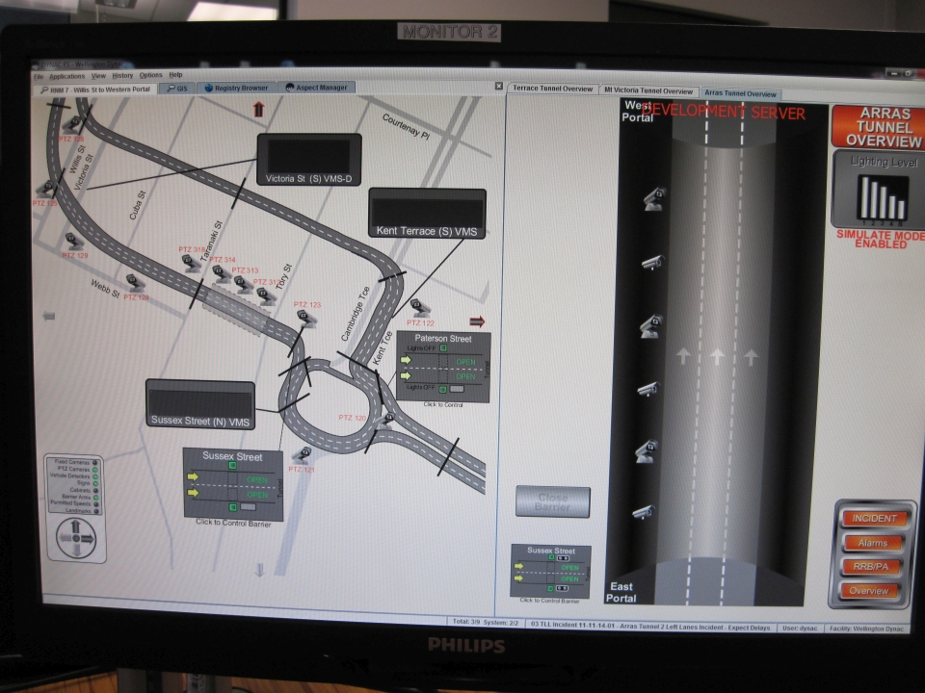Image resolution: width=925 pixels, height=693 pixels.
Task: Switch to the GIS tab
Action: pyautogui.click(x=177, y=88)
